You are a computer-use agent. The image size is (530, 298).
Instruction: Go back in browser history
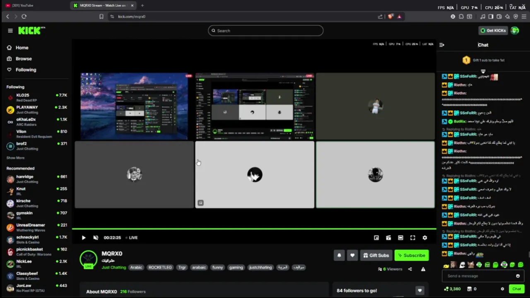pyautogui.click(x=7, y=17)
